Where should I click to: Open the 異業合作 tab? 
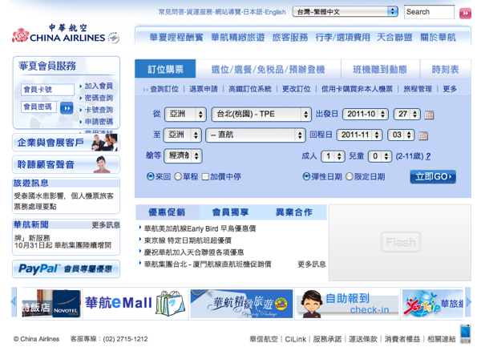click(x=294, y=212)
